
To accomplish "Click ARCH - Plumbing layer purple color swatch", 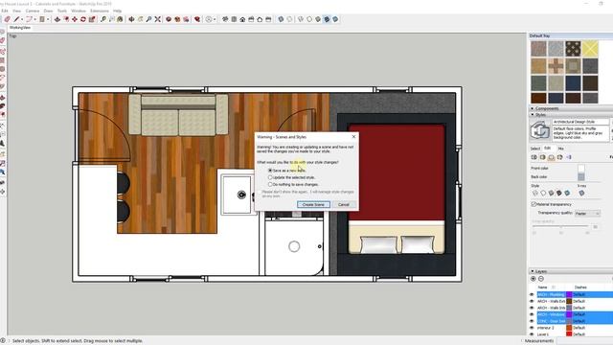I will coord(569,294).
